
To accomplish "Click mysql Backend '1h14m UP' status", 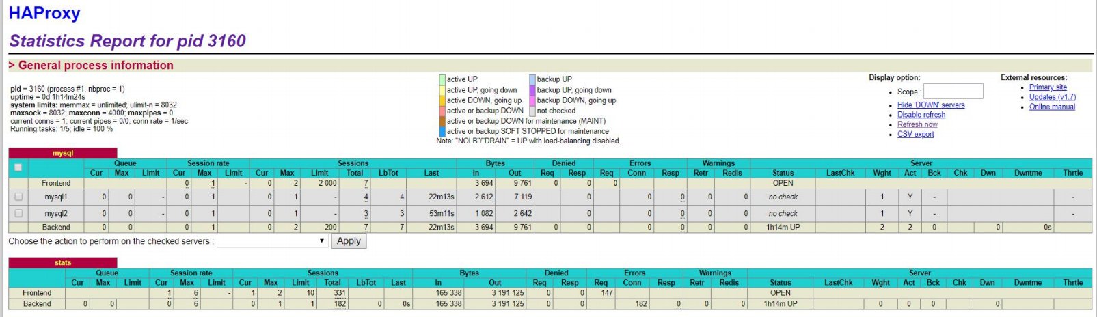I will tap(783, 228).
